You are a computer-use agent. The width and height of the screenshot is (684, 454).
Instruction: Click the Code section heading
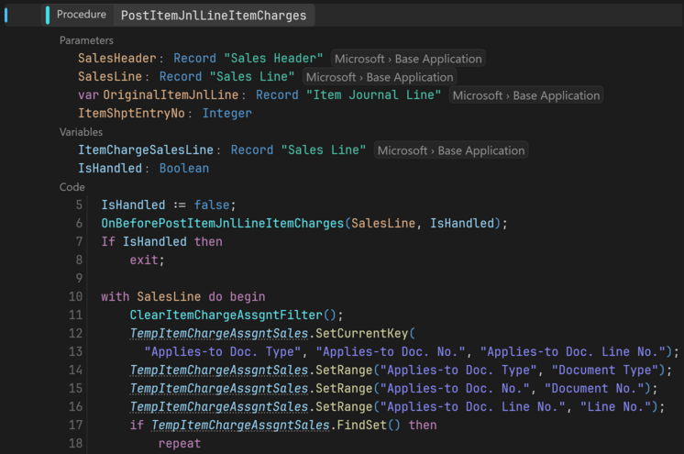(x=72, y=187)
